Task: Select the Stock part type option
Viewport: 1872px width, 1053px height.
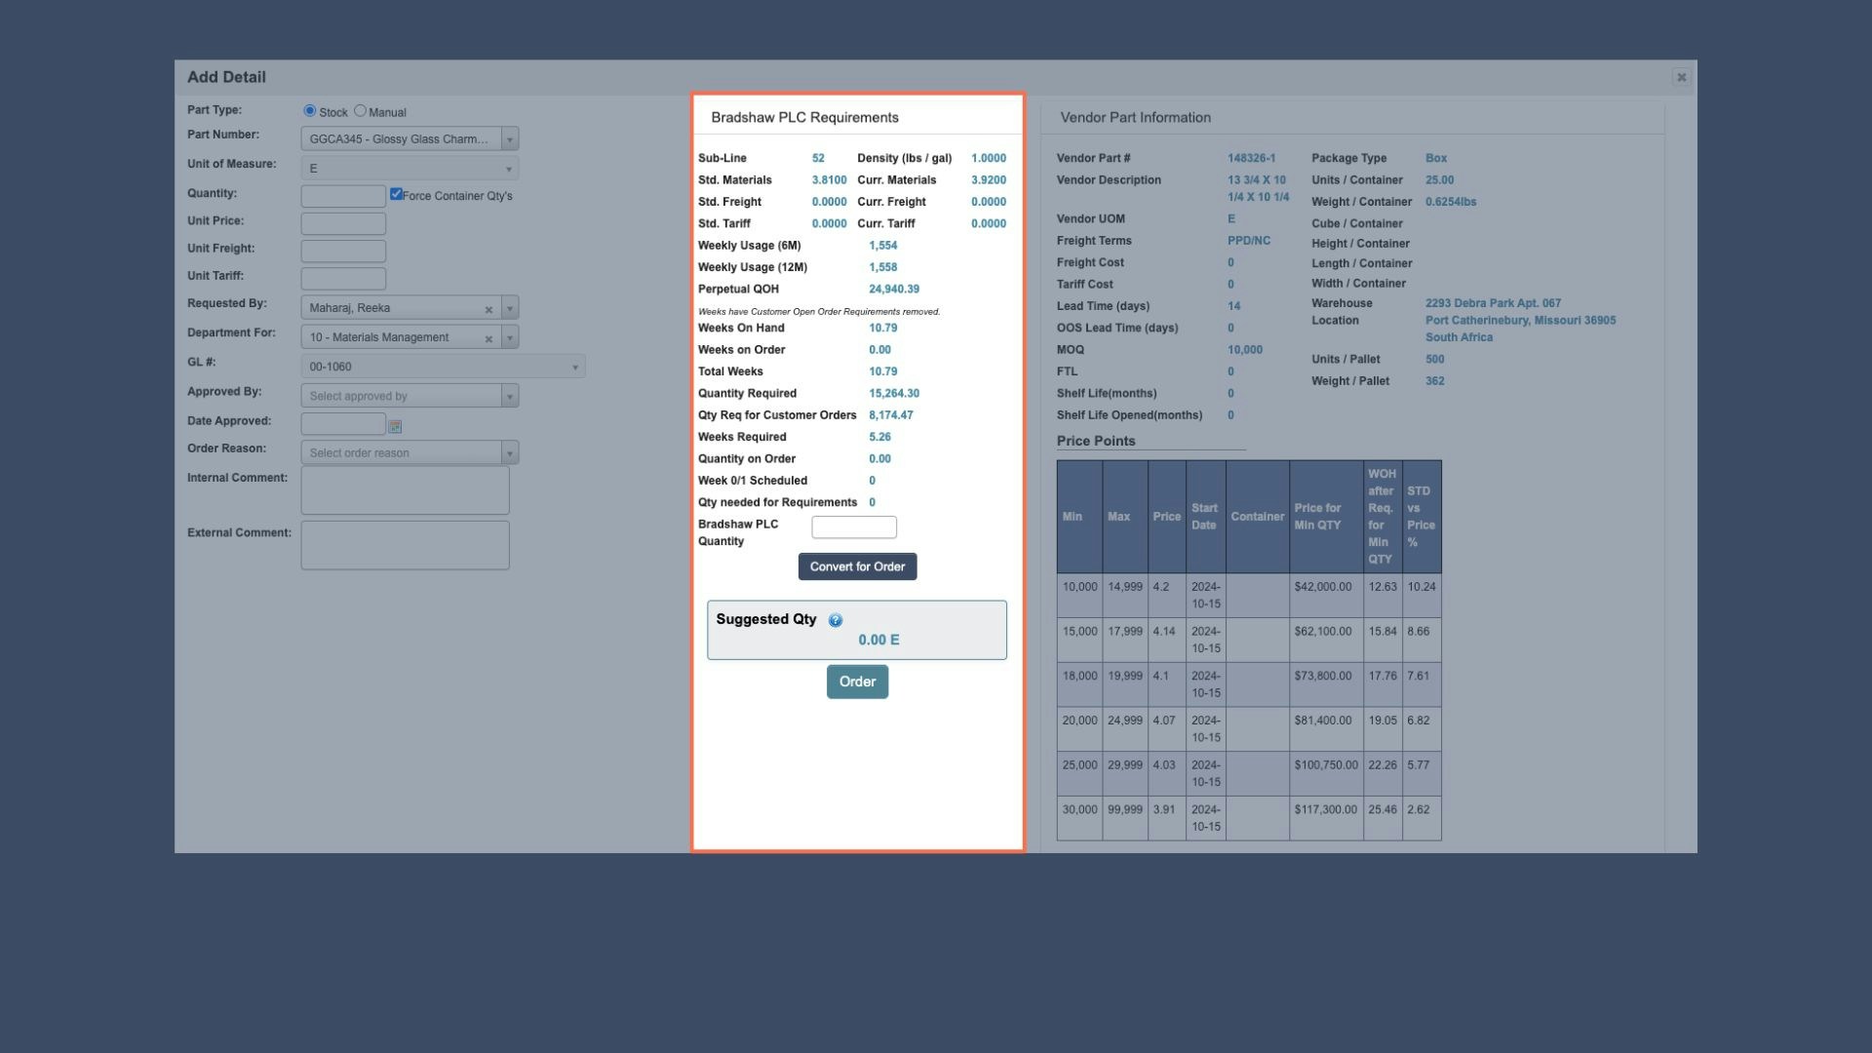Action: pos(310,110)
